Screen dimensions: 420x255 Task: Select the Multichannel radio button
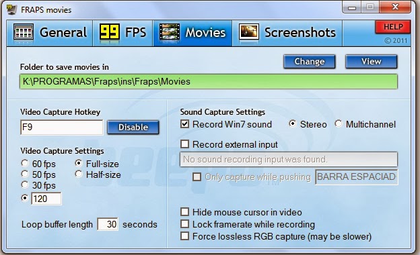tap(339, 124)
